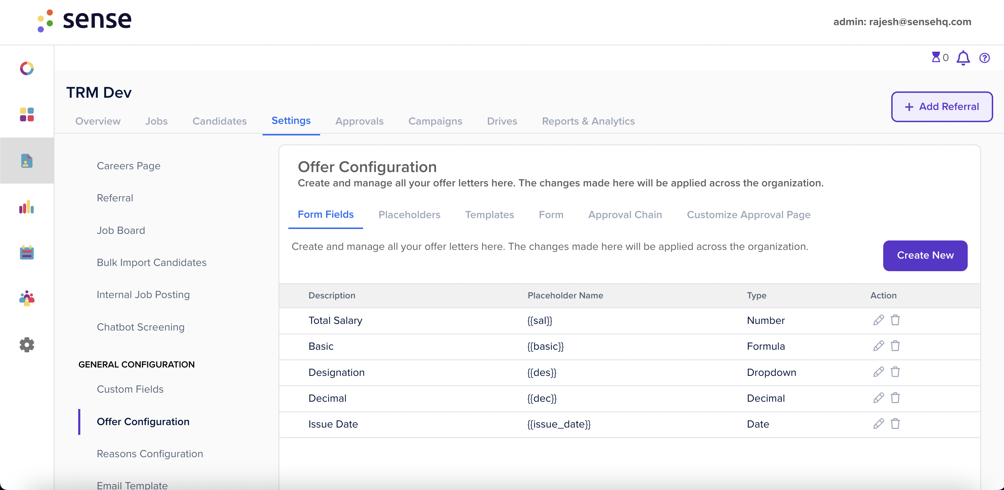The height and width of the screenshot is (490, 1004).
Task: Open Custom Fields configuration
Action: 130,389
